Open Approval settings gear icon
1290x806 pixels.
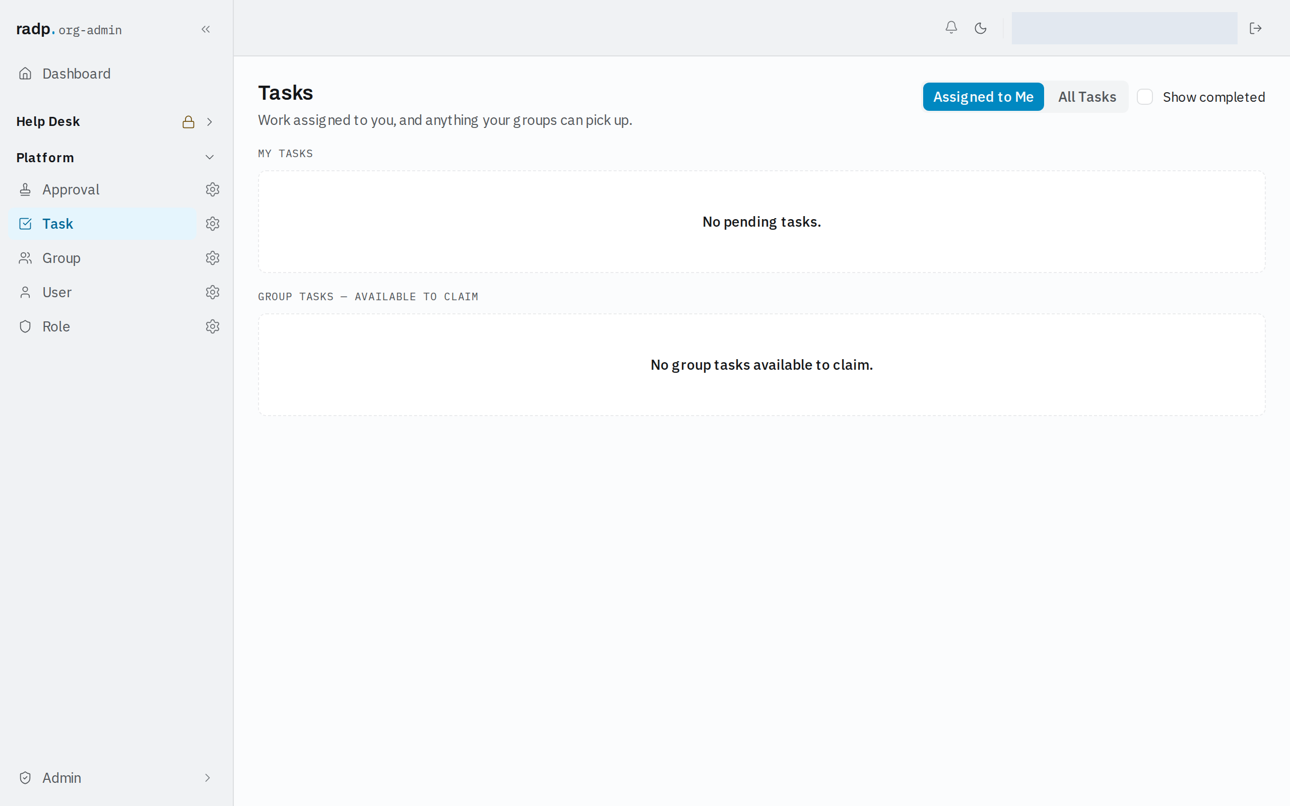(x=213, y=189)
